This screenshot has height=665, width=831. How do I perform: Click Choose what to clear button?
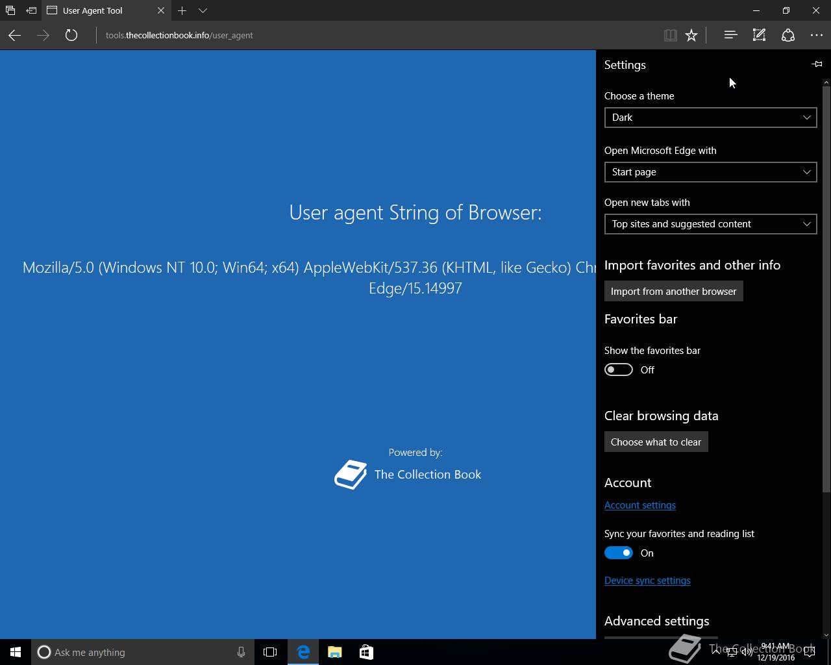[656, 442]
